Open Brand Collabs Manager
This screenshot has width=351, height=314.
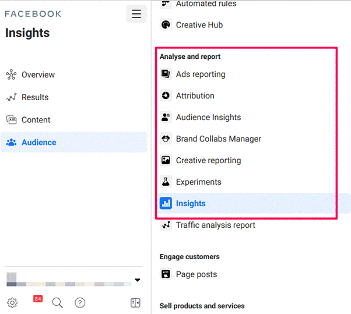218,139
